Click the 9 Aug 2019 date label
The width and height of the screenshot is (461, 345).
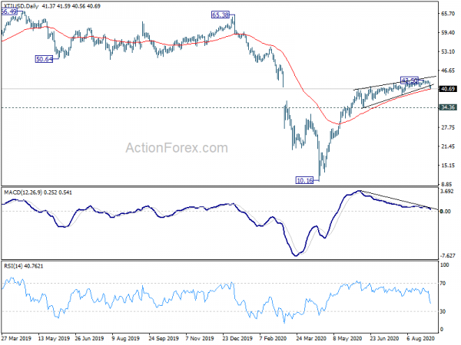126,338
